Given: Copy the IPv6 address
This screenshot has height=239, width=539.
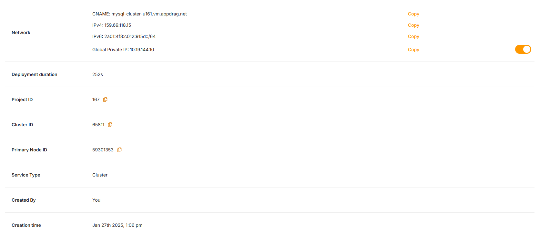Looking at the screenshot, I should [x=413, y=36].
